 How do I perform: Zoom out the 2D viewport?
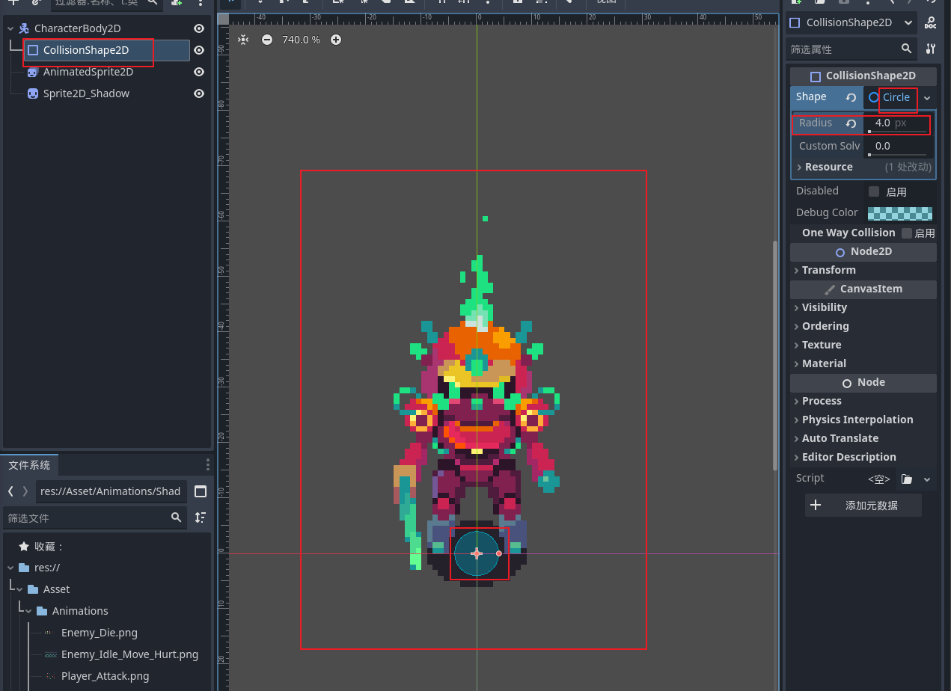267,40
